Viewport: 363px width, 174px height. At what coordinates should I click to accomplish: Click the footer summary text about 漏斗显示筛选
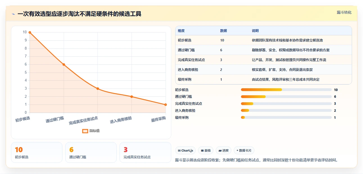(x=256, y=160)
